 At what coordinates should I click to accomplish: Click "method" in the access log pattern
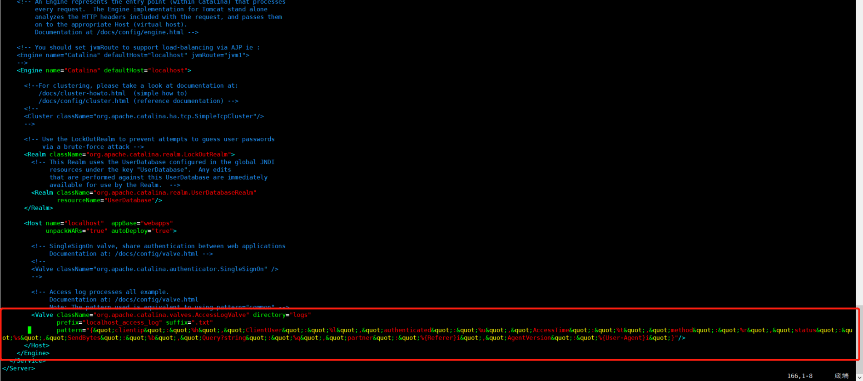tap(682, 330)
